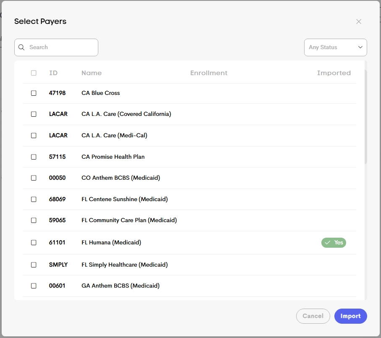Select payer ID 59065
Screen dimensions: 381x338
58,220
